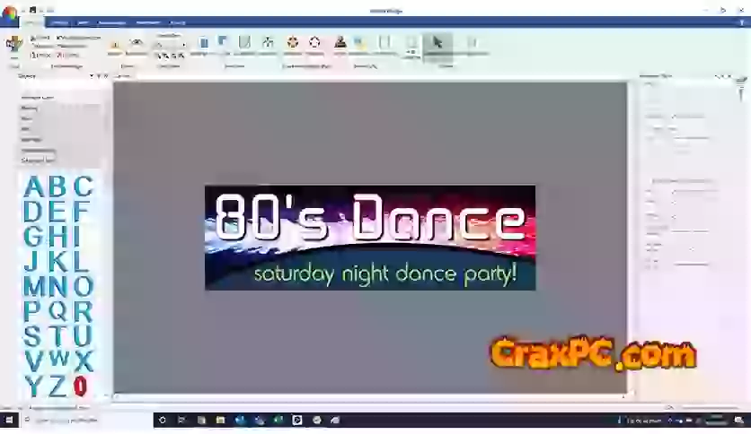Image resolution: width=751 pixels, height=434 pixels.
Task: Select the letter V thumbnail
Action: point(33,360)
